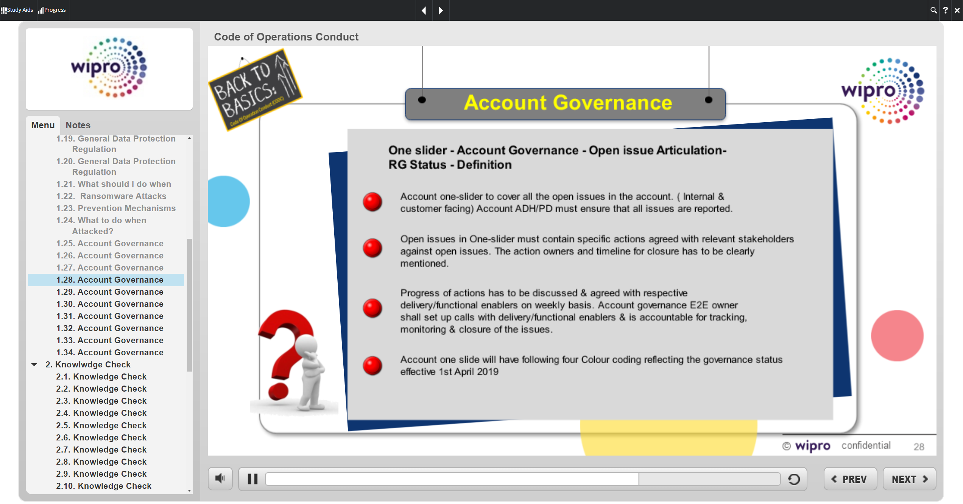This screenshot has width=963, height=504.
Task: Switch to the Menu tab
Action: click(43, 125)
